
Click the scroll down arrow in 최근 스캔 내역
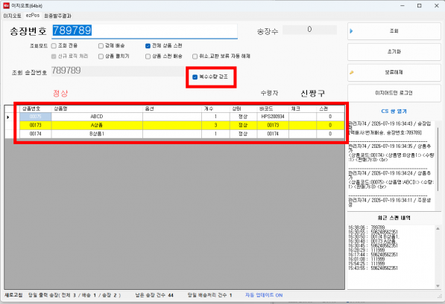[438, 286]
